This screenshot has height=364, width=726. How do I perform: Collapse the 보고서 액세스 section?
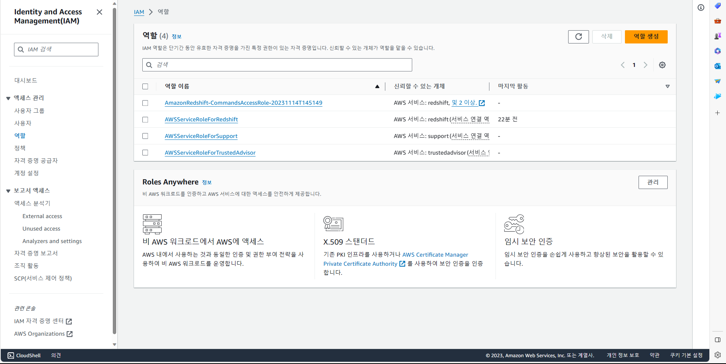(8, 191)
